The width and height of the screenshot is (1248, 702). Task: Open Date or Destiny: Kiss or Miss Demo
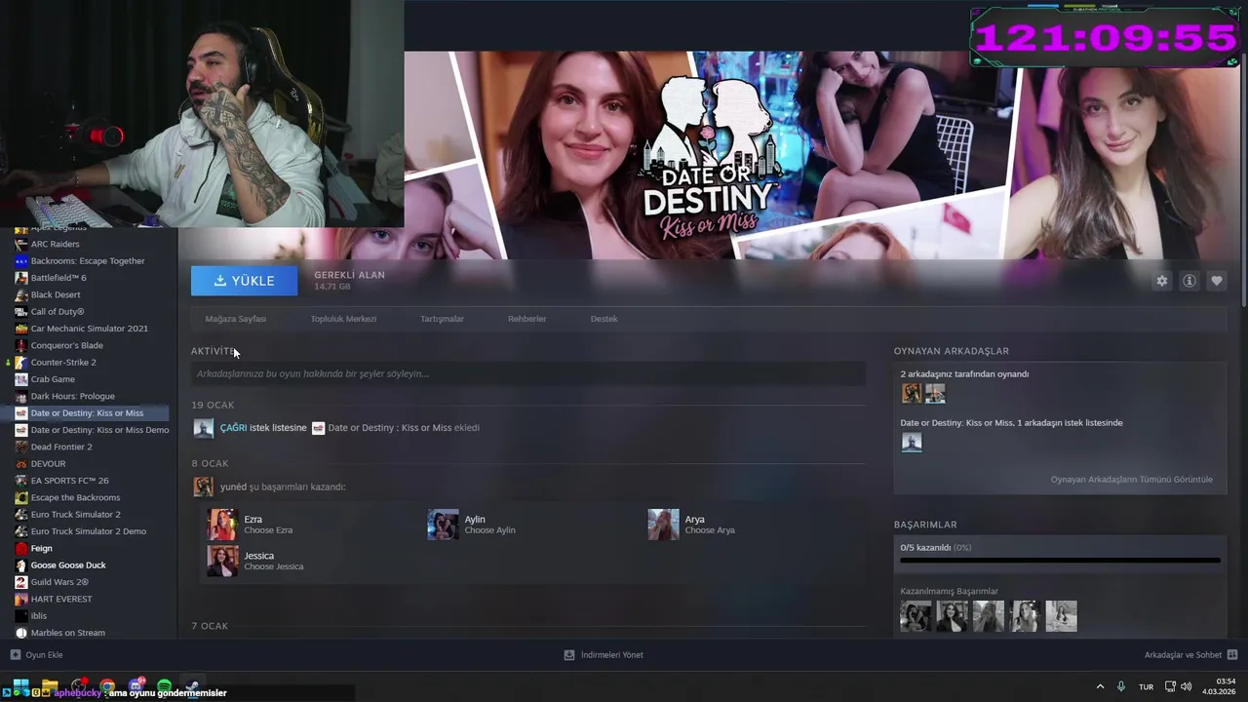pos(99,430)
